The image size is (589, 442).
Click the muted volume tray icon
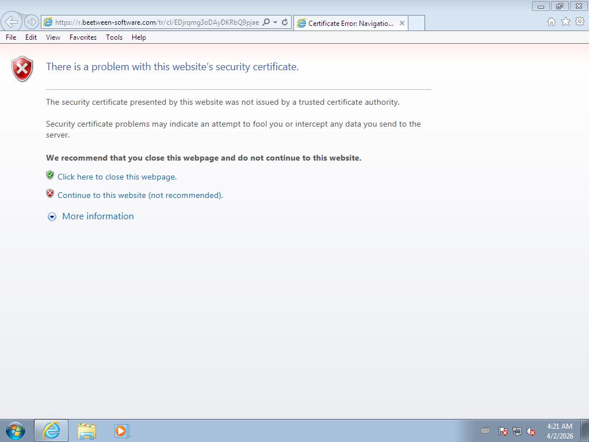tap(531, 431)
